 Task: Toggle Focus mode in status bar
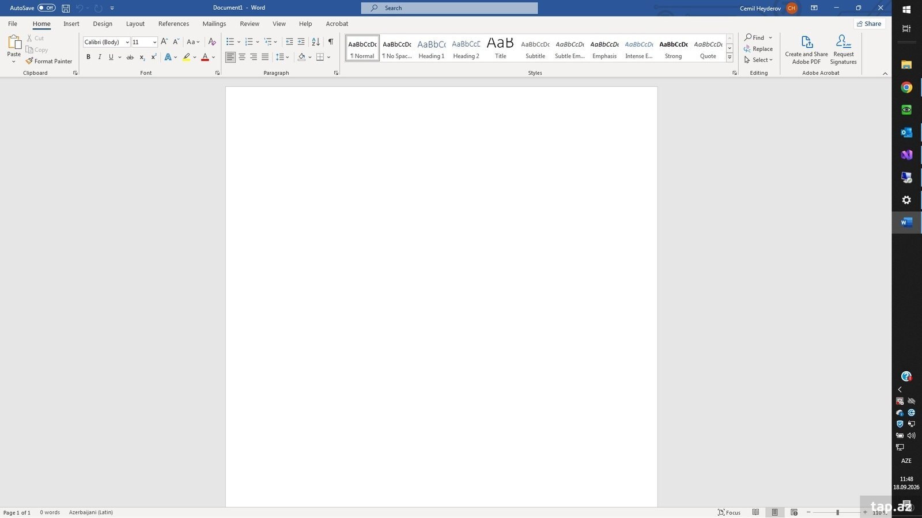point(729,512)
